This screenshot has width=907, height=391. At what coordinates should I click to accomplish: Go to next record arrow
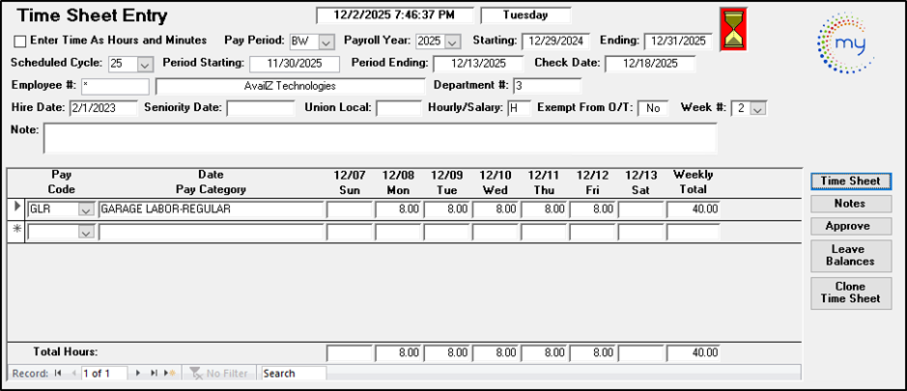tap(138, 373)
